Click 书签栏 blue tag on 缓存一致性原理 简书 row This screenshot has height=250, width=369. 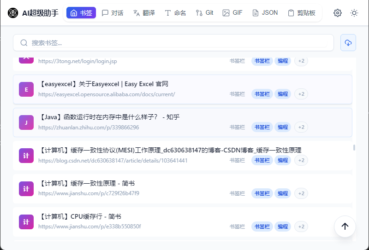pyautogui.click(x=262, y=193)
